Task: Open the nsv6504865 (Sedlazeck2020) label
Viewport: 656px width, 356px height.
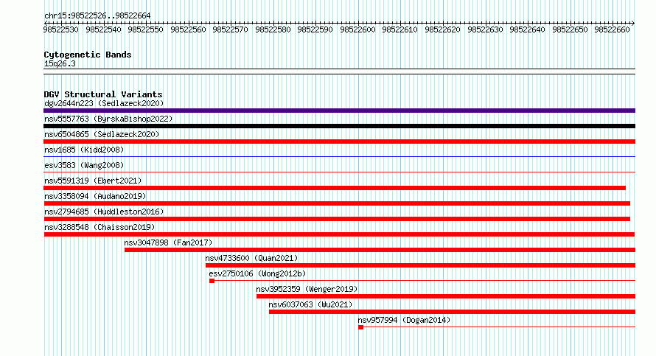Action: (102, 134)
